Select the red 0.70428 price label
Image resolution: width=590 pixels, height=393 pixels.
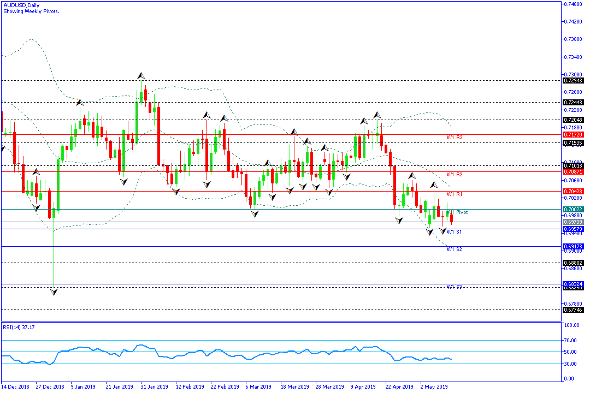tap(573, 192)
